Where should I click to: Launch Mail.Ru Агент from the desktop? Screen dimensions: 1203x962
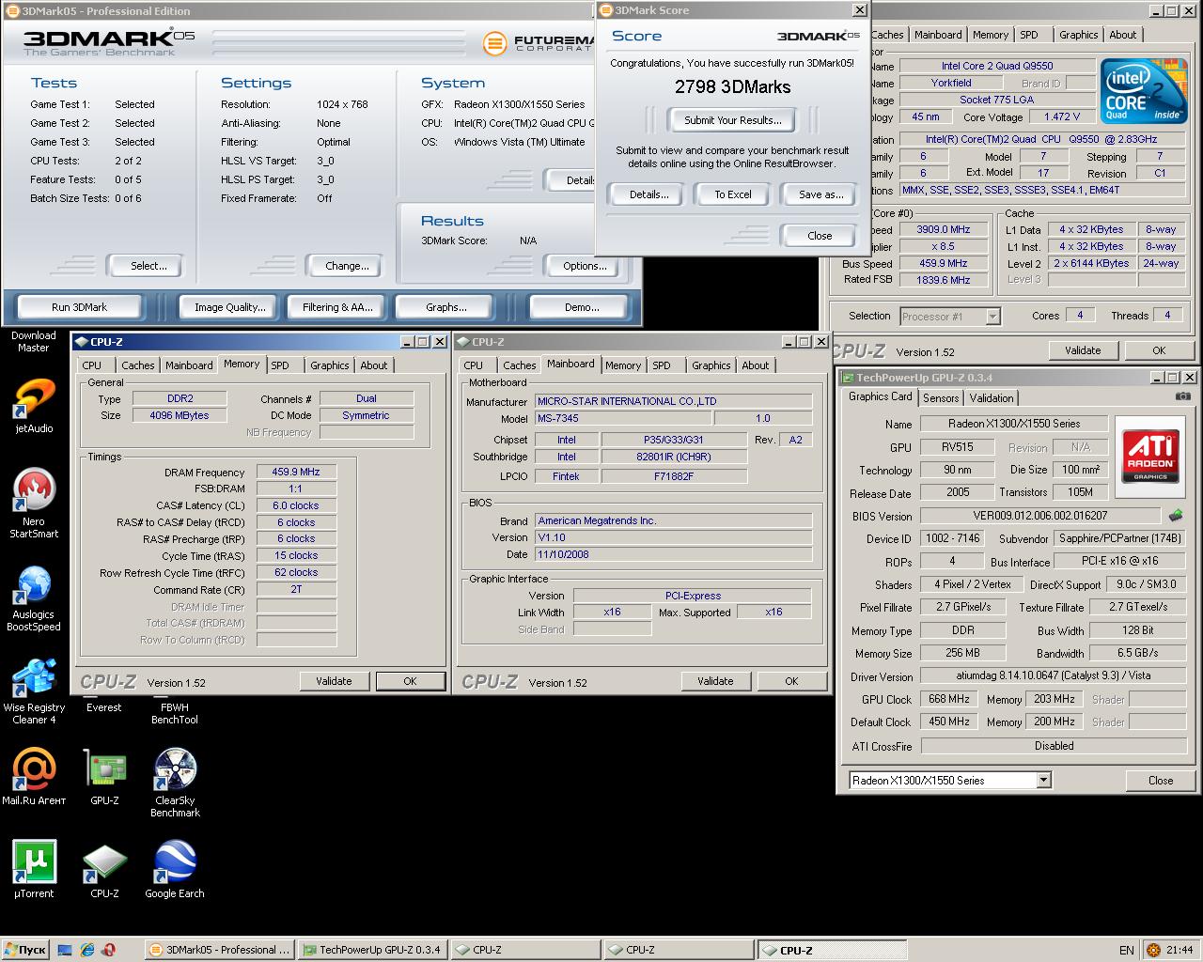[x=34, y=776]
